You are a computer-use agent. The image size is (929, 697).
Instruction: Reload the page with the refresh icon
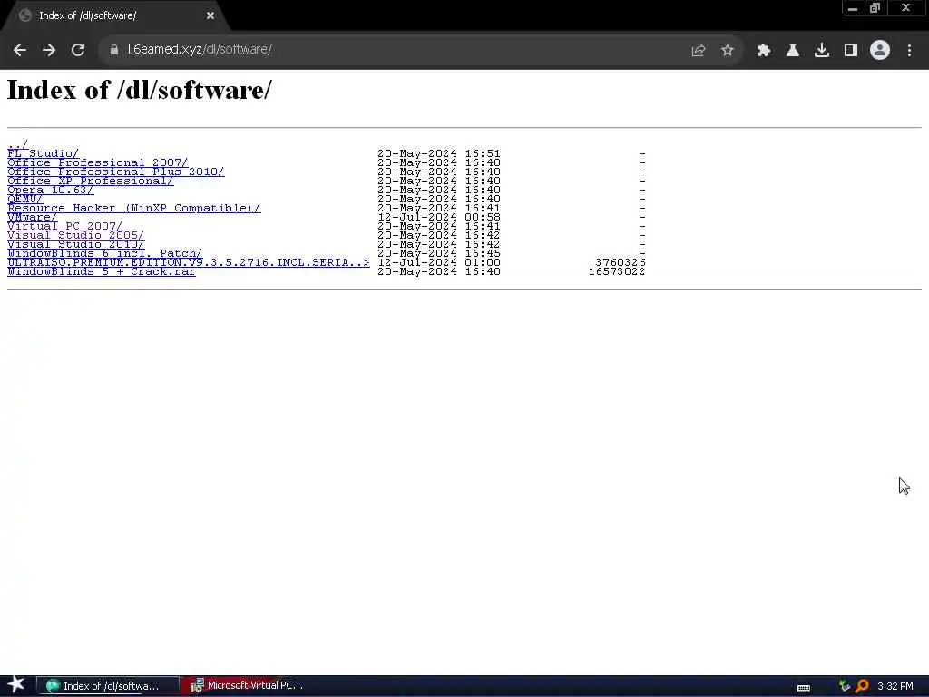pyautogui.click(x=78, y=50)
